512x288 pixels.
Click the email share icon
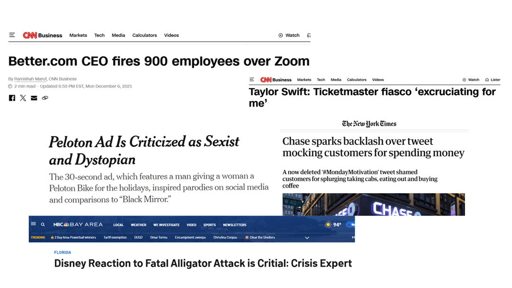coord(34,98)
